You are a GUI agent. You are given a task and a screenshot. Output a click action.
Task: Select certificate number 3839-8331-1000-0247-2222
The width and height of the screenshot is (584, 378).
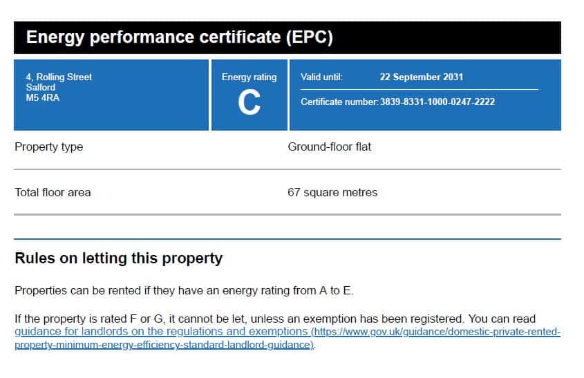(437, 102)
